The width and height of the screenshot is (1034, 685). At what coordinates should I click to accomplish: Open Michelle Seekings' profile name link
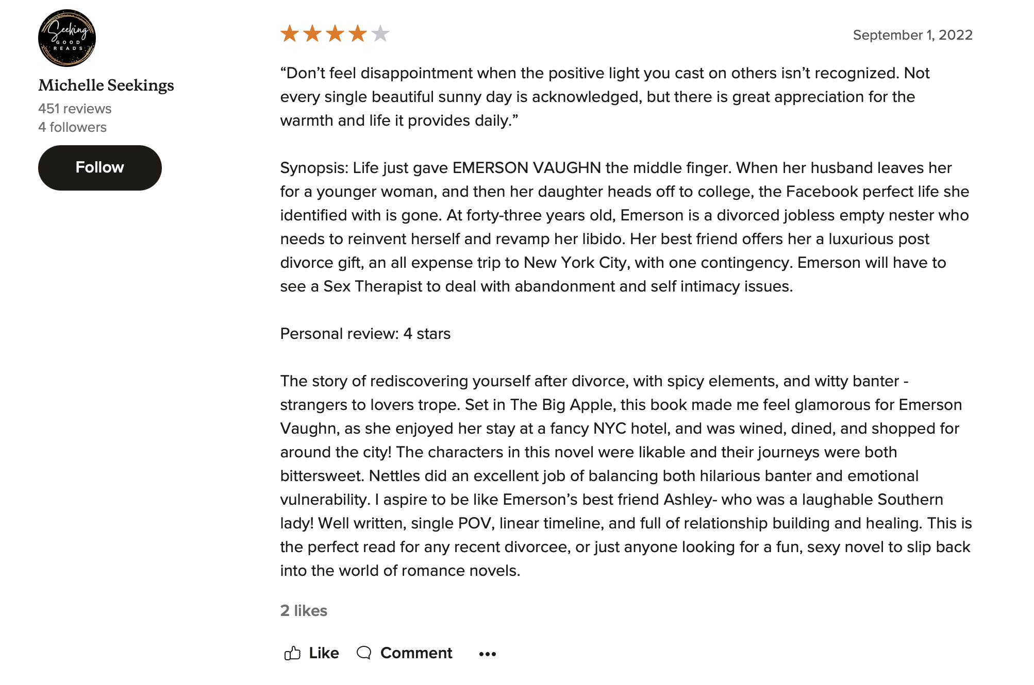point(106,85)
